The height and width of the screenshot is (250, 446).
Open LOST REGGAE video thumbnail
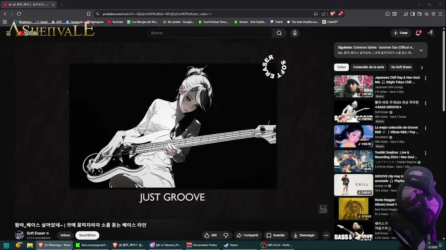coord(353,209)
